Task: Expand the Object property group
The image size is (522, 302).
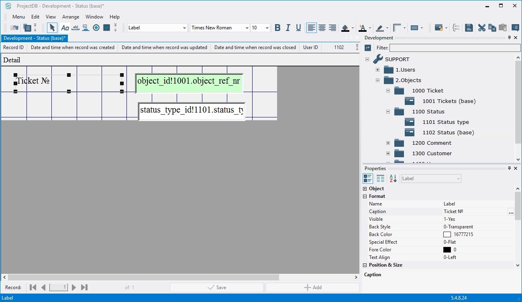Action: click(365, 189)
